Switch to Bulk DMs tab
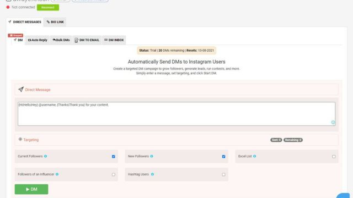This screenshot has height=198, width=353. pyautogui.click(x=61, y=40)
